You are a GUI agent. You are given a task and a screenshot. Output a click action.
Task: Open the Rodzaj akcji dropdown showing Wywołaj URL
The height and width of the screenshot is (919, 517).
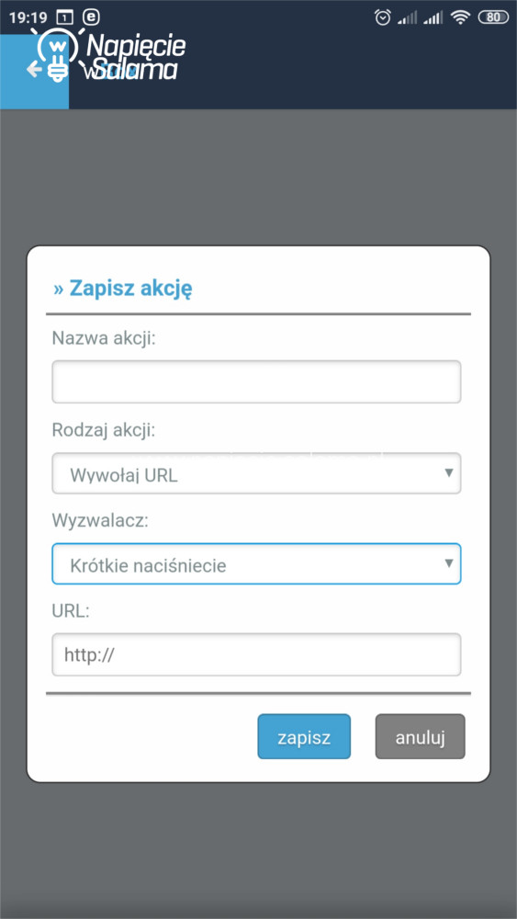256,473
